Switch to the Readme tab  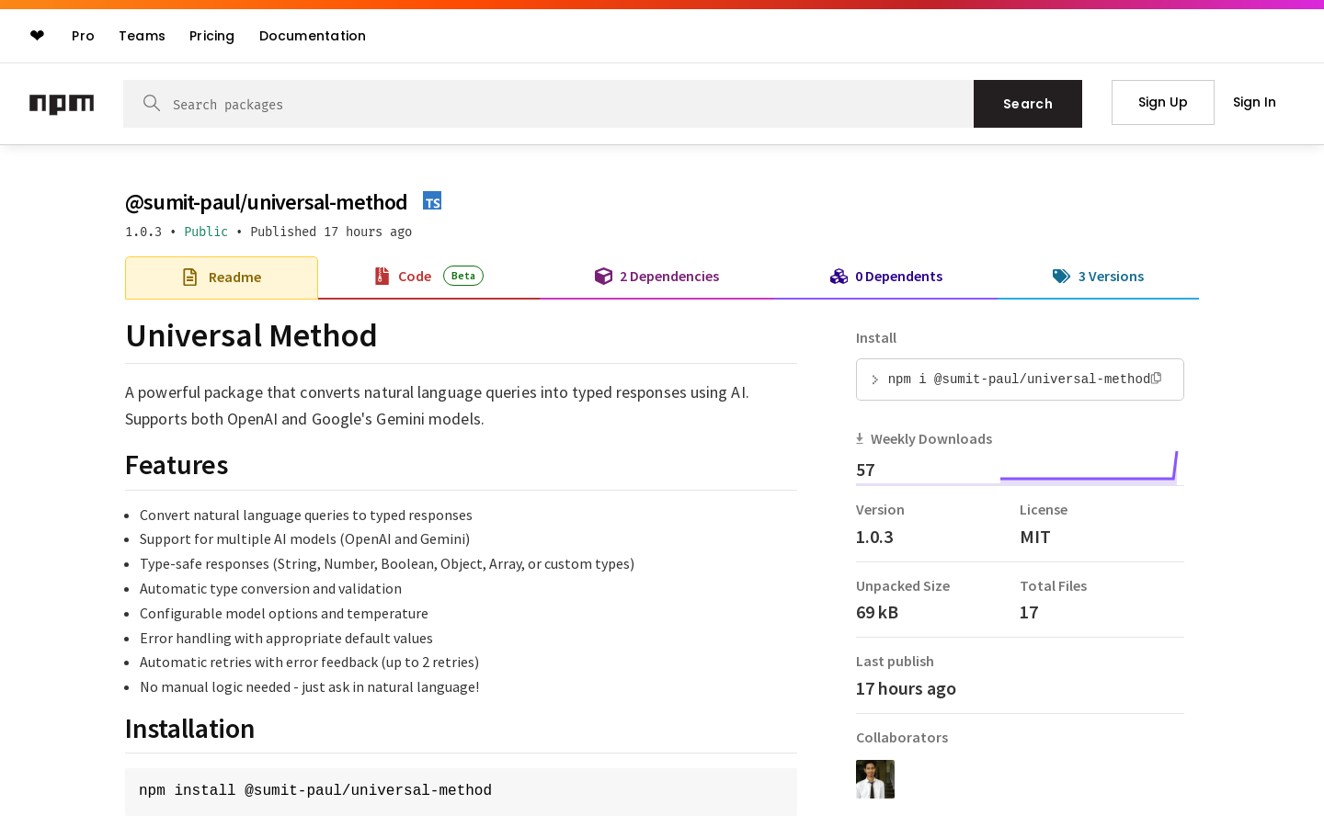(222, 278)
